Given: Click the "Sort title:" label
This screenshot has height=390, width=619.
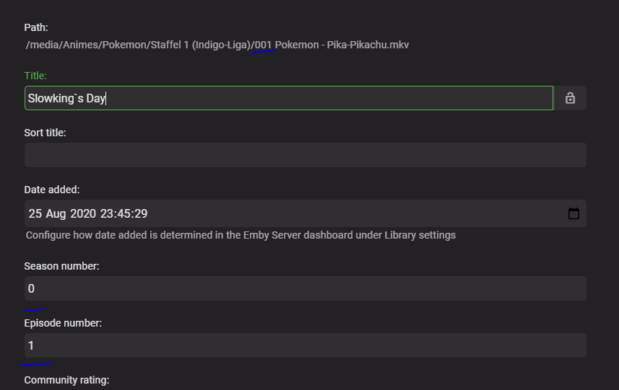Looking at the screenshot, I should pos(45,133).
